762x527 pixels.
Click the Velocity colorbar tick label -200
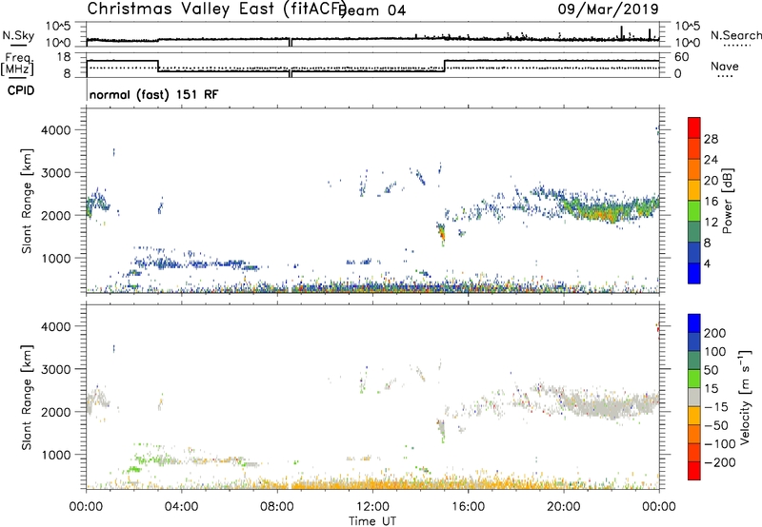pos(719,462)
